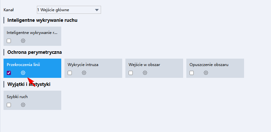Open Przekroczenia linii settings gear
Image resolution: width=271 pixels, height=132 pixels.
23,73
